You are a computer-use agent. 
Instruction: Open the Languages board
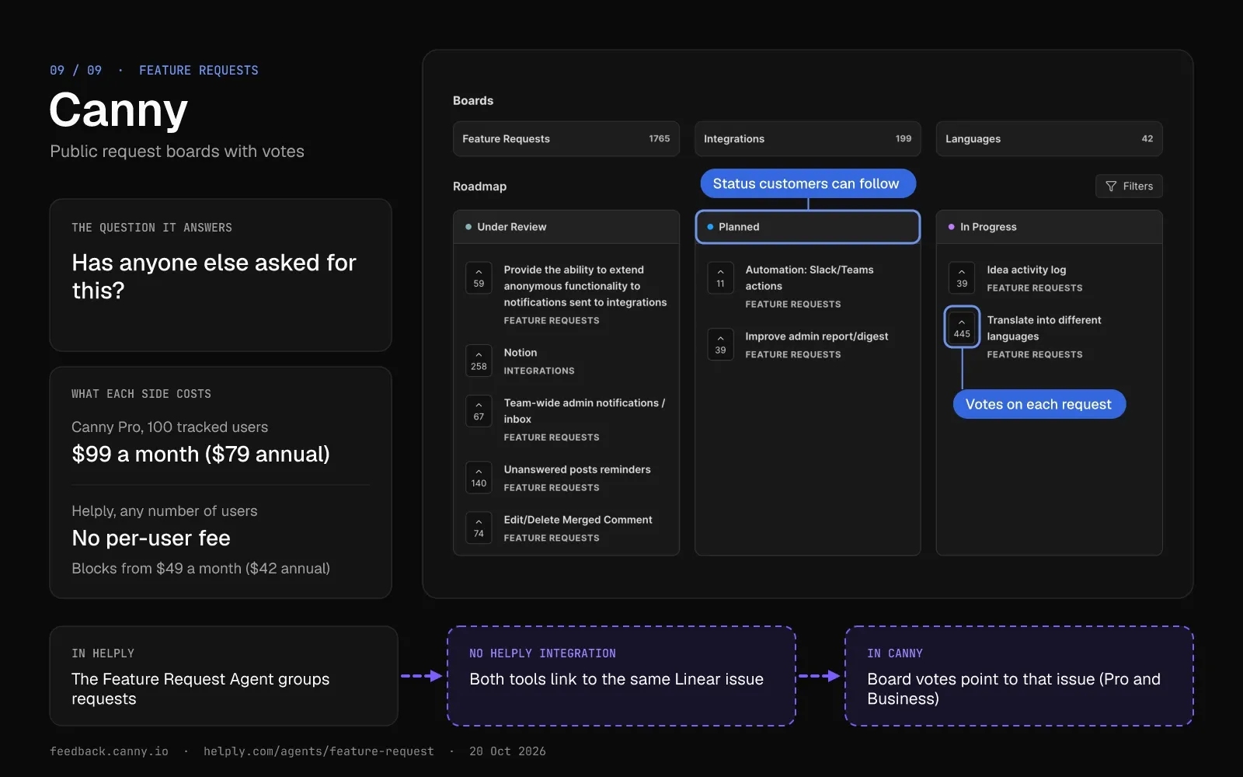[1049, 138]
